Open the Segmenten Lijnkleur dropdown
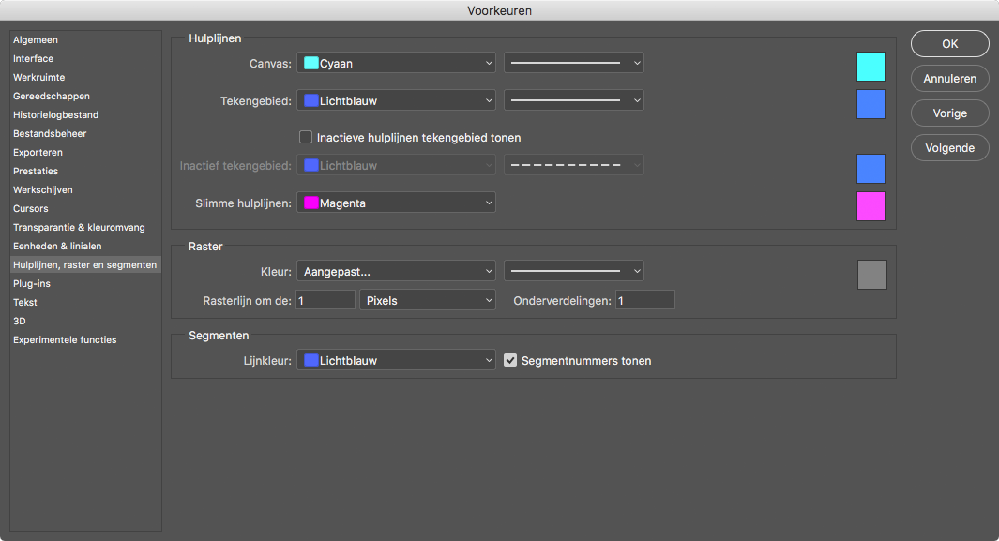999x541 pixels. [x=396, y=360]
